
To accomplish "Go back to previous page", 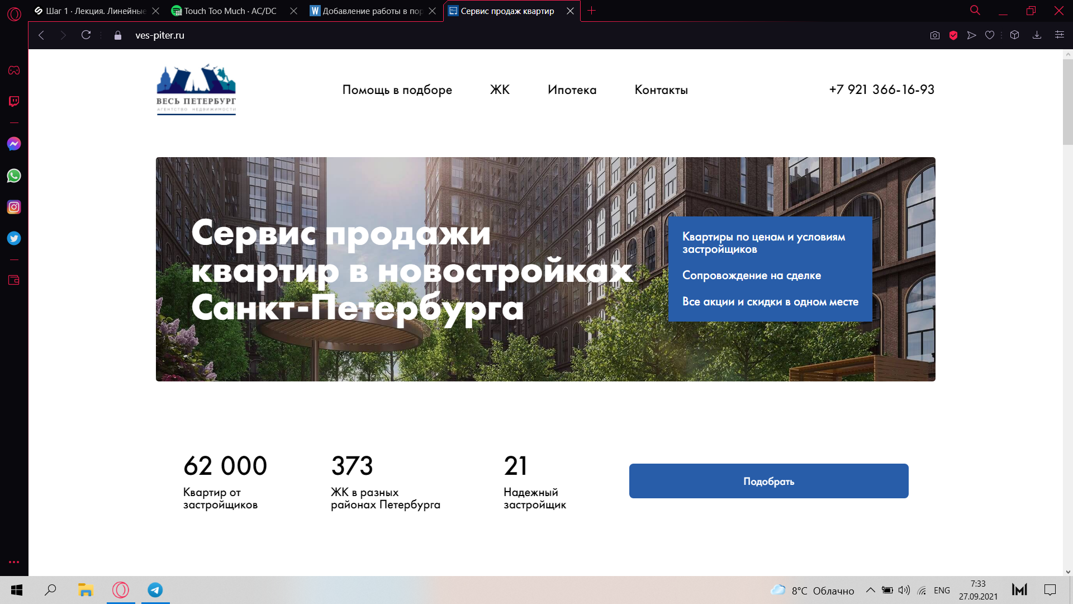I will click(x=41, y=35).
